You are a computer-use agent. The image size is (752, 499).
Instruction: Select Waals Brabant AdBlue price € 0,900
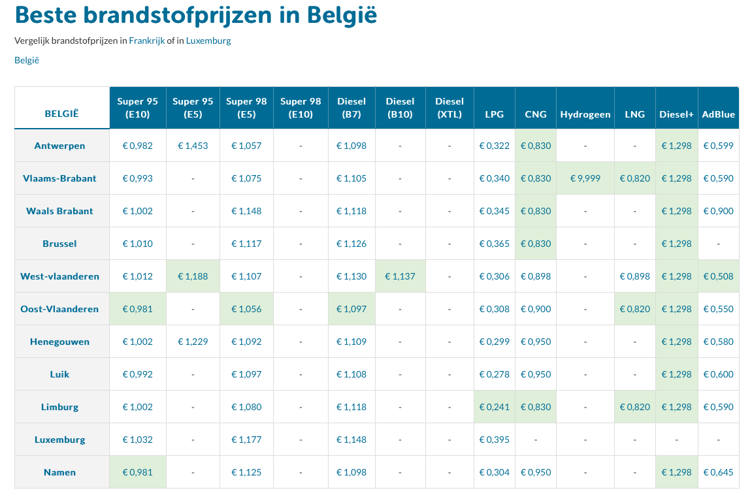tap(719, 211)
